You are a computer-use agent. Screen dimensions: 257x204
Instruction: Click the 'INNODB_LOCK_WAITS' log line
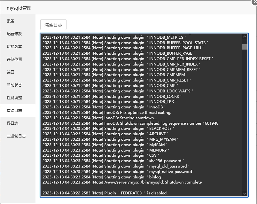[x=118, y=91]
